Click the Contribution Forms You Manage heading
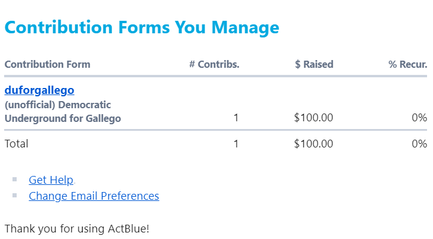Screen dimensions: 433x239 pos(142,27)
